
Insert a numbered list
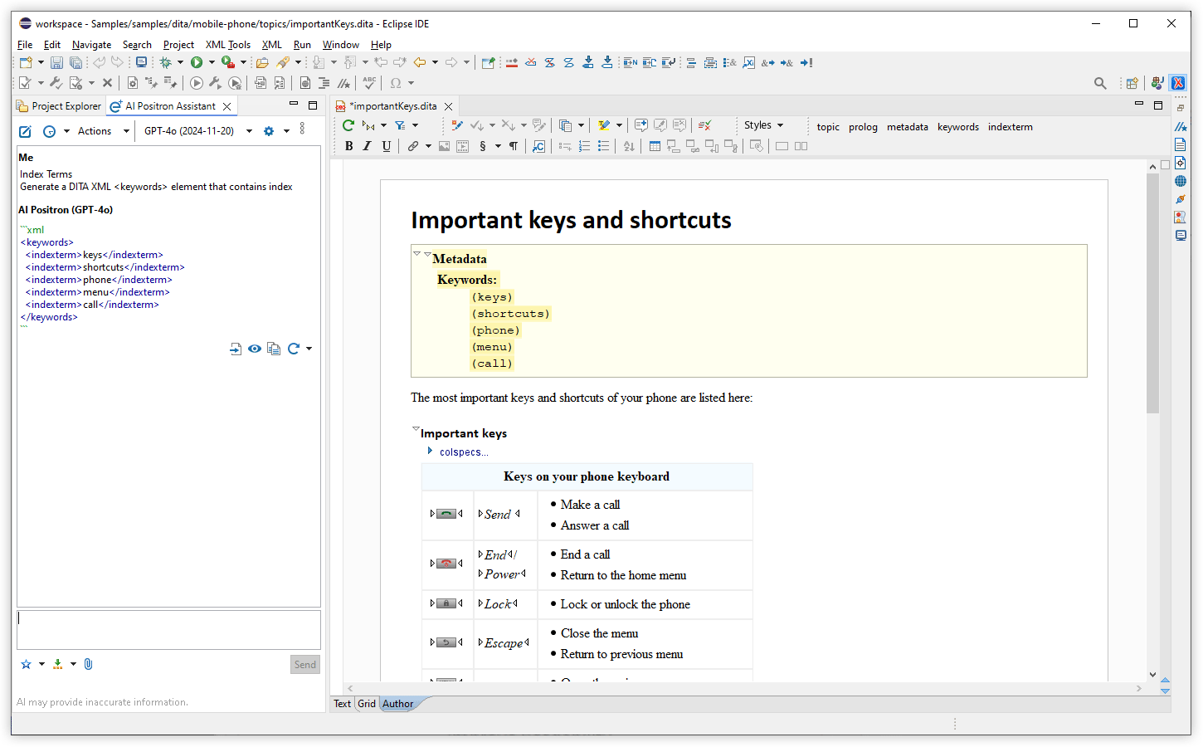(584, 146)
